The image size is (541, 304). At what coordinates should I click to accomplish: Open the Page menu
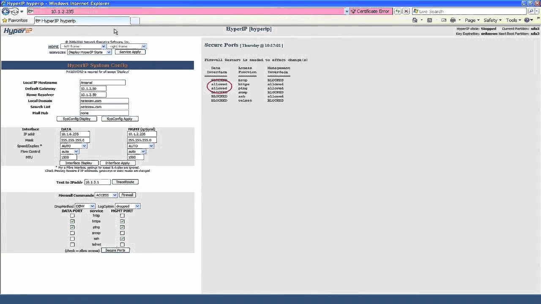click(472, 20)
